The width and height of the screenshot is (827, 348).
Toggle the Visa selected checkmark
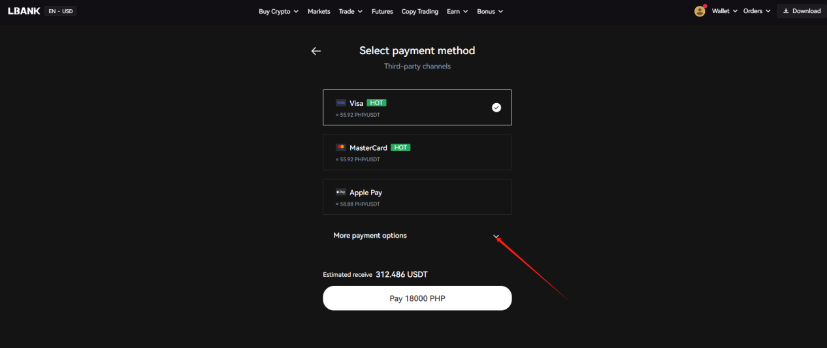point(496,107)
